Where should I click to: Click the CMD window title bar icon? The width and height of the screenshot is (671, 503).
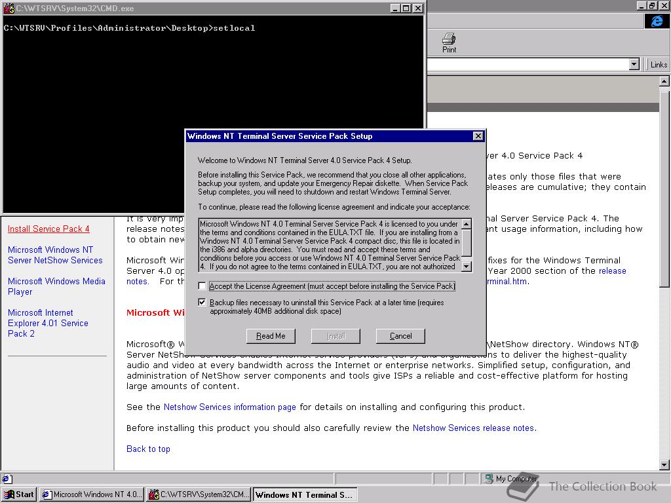click(x=9, y=8)
